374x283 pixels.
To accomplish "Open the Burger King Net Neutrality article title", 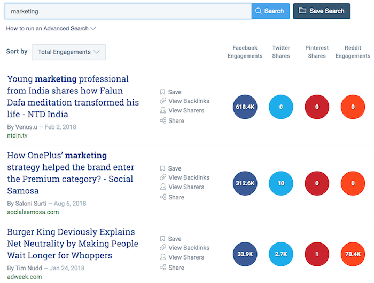I will [x=73, y=244].
